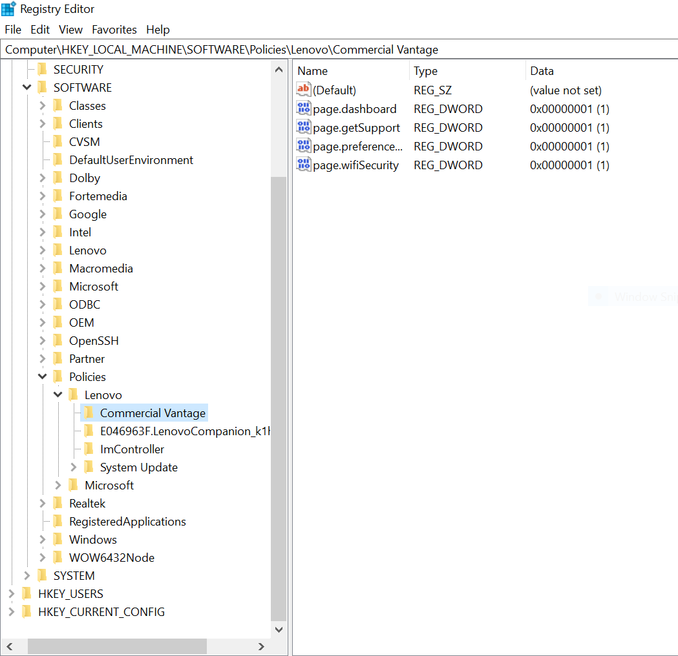The image size is (678, 656).
Task: Click the Commercial Vantage folder icon
Action: click(89, 413)
